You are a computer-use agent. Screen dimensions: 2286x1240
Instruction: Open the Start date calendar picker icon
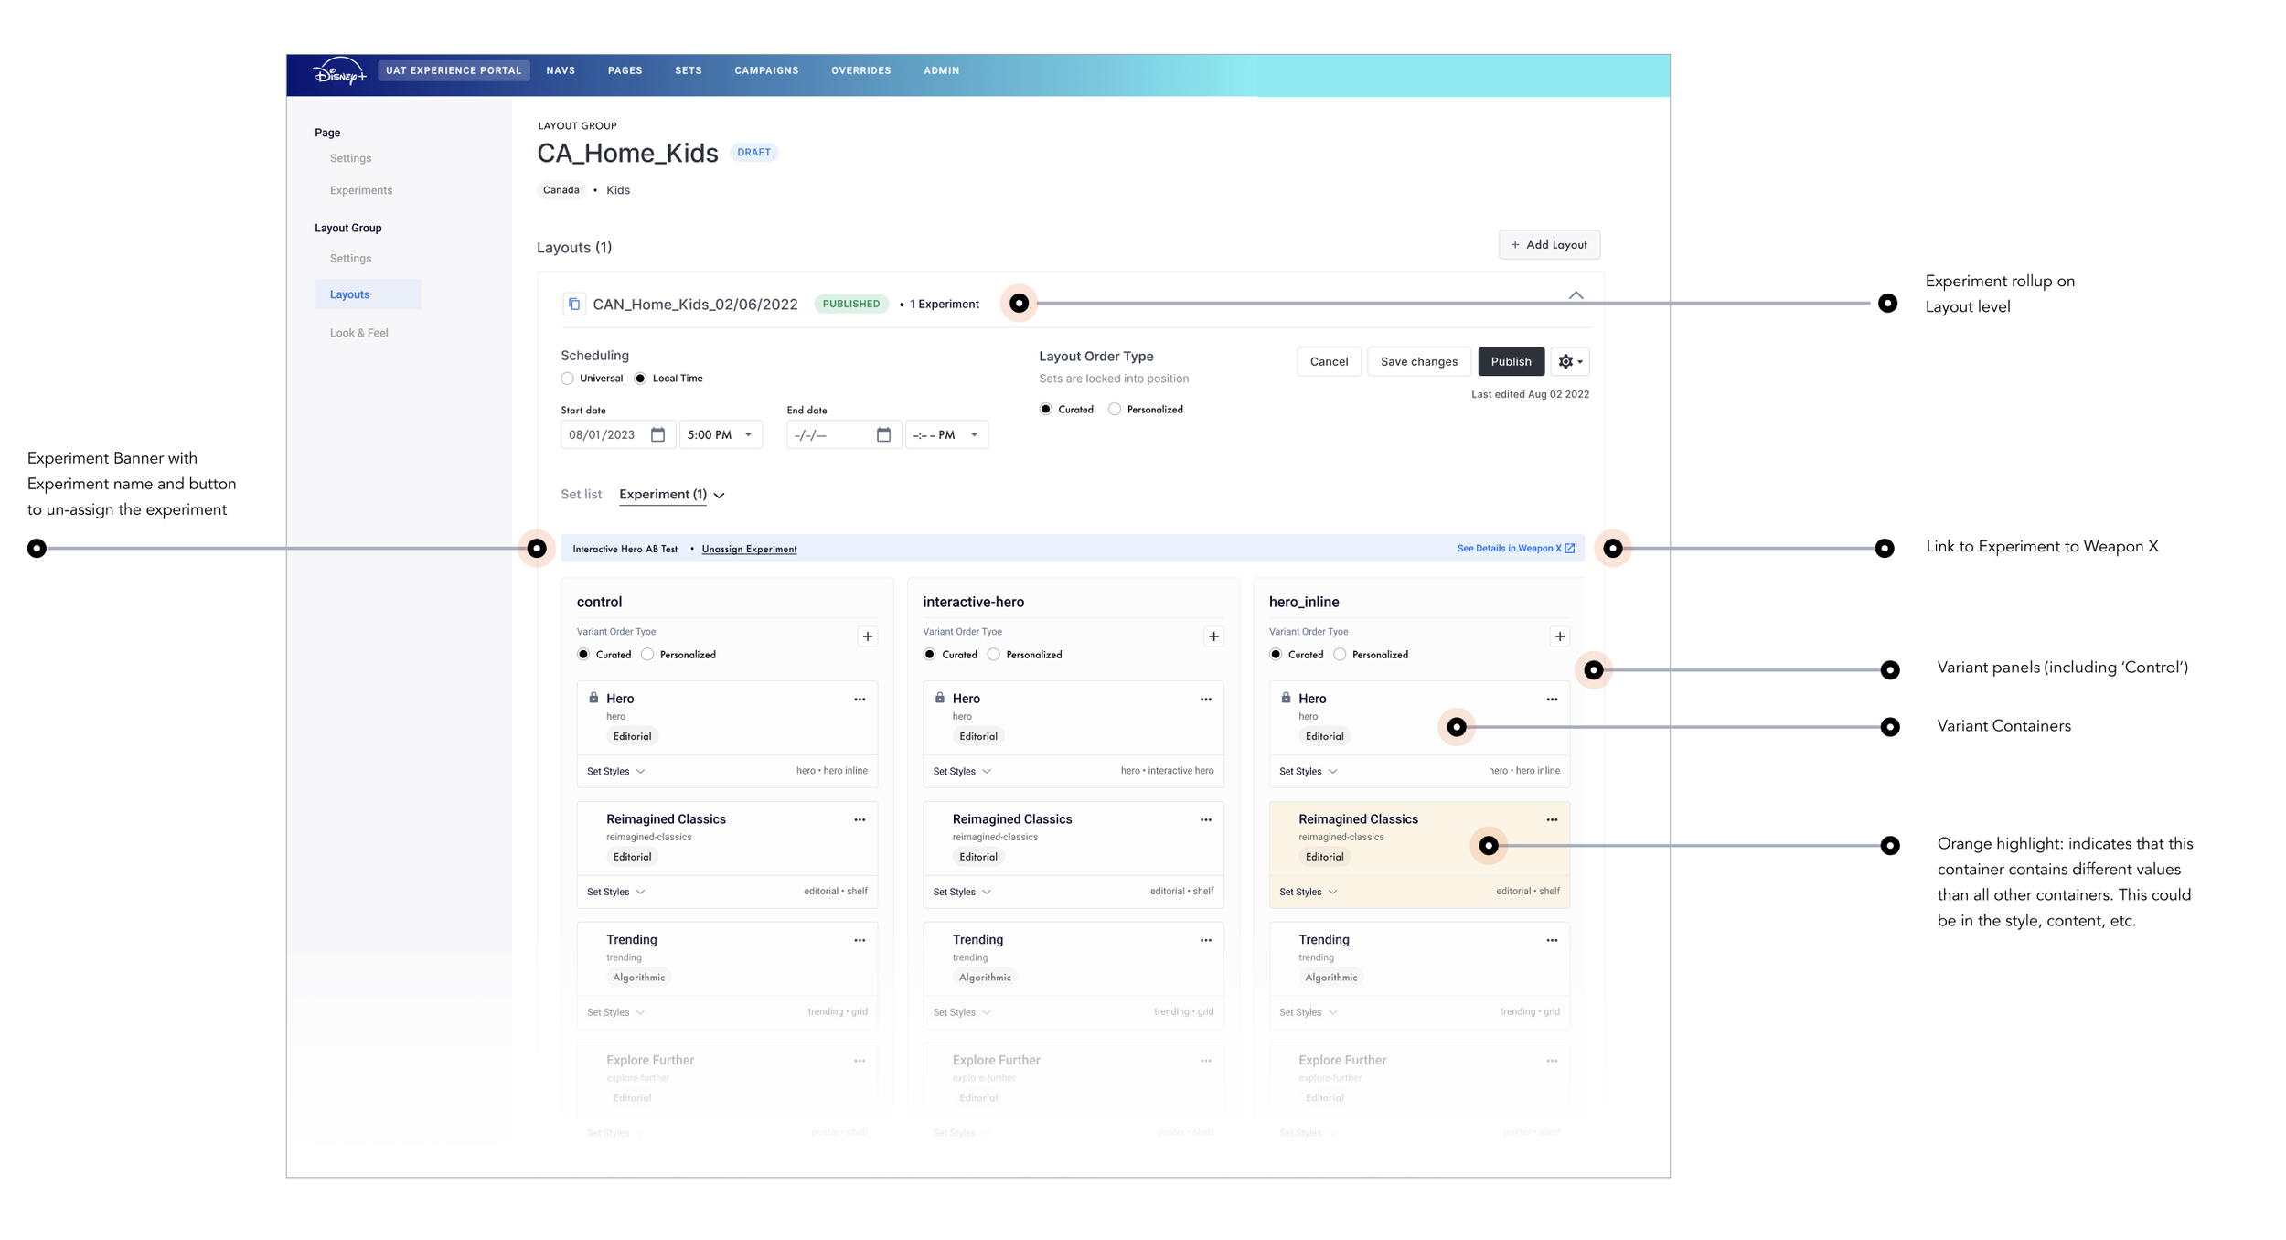tap(657, 434)
